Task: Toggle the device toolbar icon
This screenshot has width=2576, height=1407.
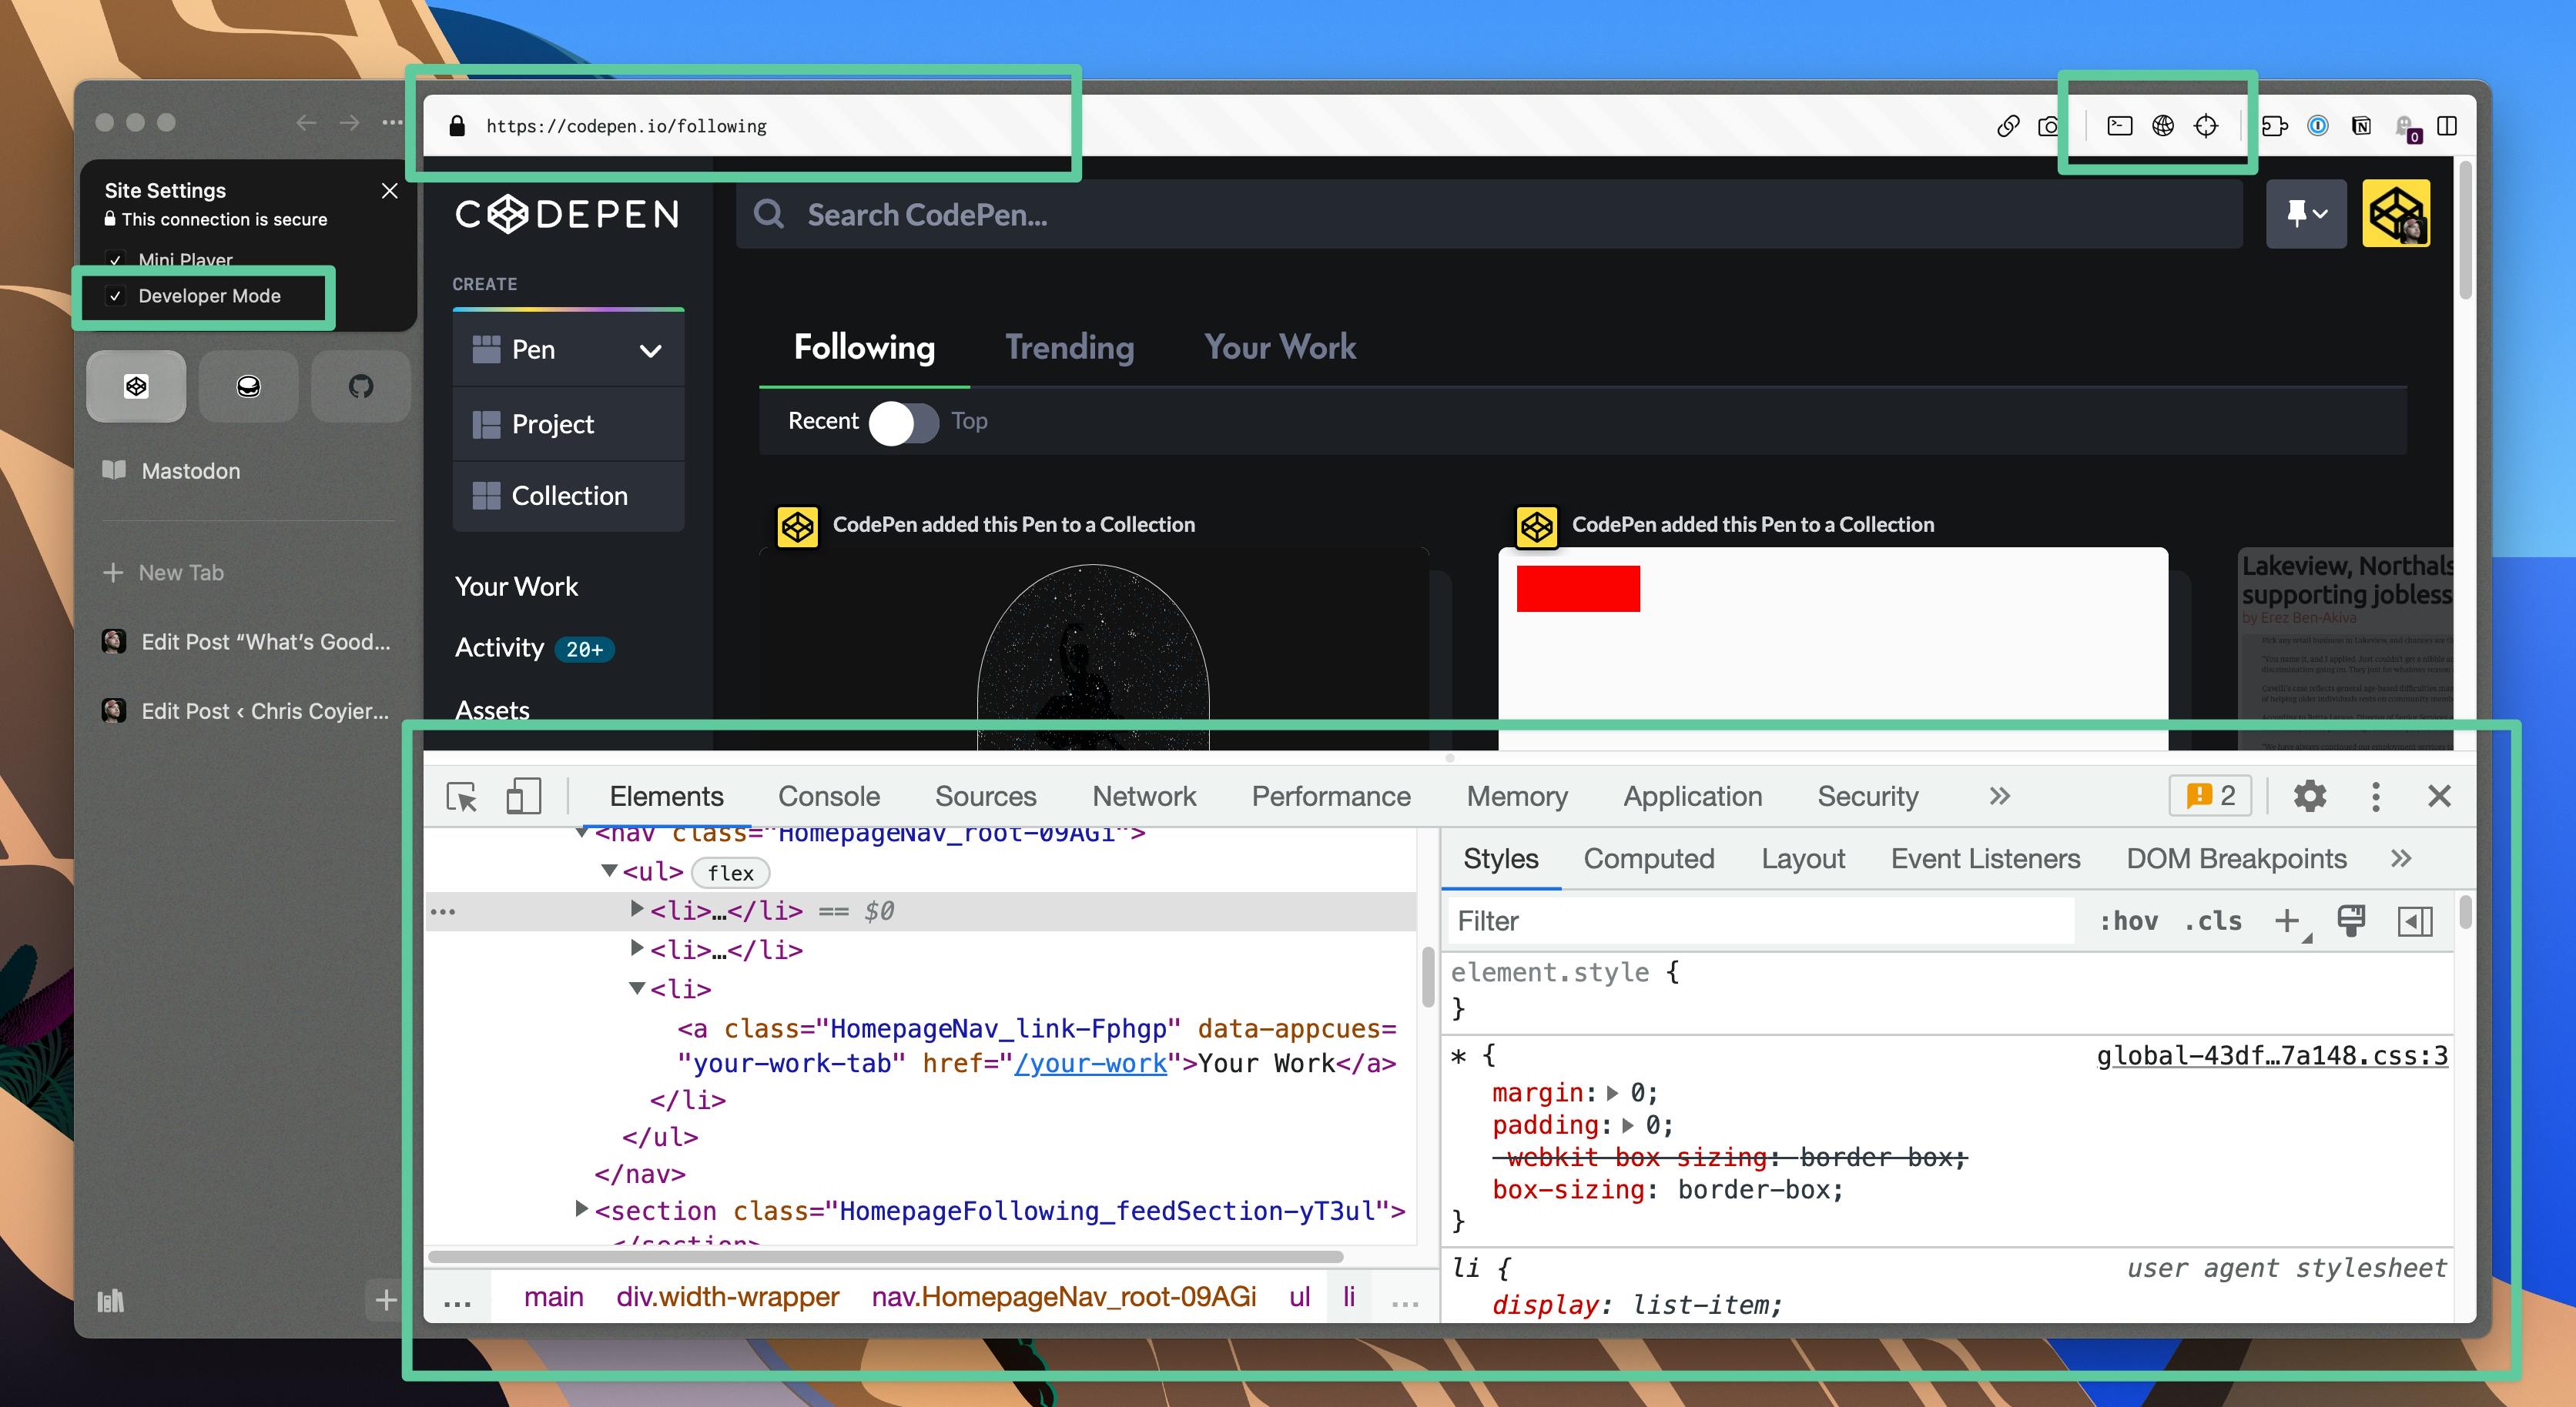Action: coord(523,797)
